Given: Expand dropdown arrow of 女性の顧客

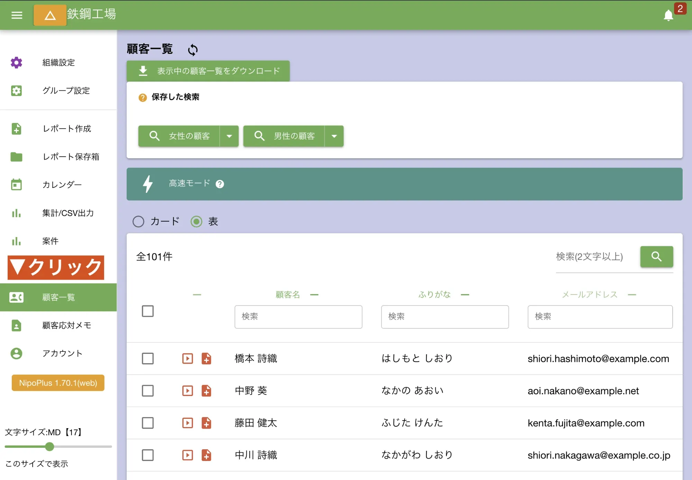Looking at the screenshot, I should (x=229, y=136).
